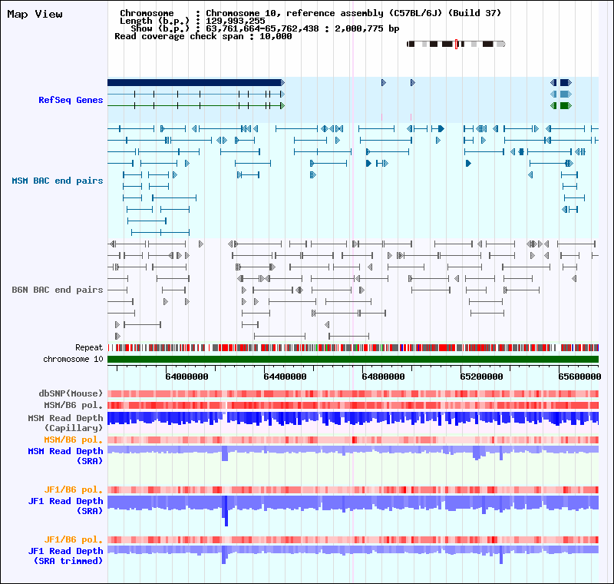Click the red marker on the chromosome ideogram

(x=456, y=44)
